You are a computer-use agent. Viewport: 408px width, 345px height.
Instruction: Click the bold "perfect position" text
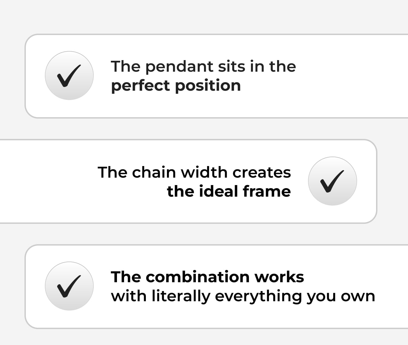tap(176, 85)
